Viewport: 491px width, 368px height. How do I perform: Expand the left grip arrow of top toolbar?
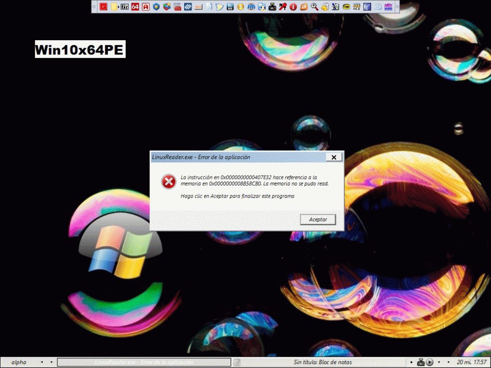(94, 7)
